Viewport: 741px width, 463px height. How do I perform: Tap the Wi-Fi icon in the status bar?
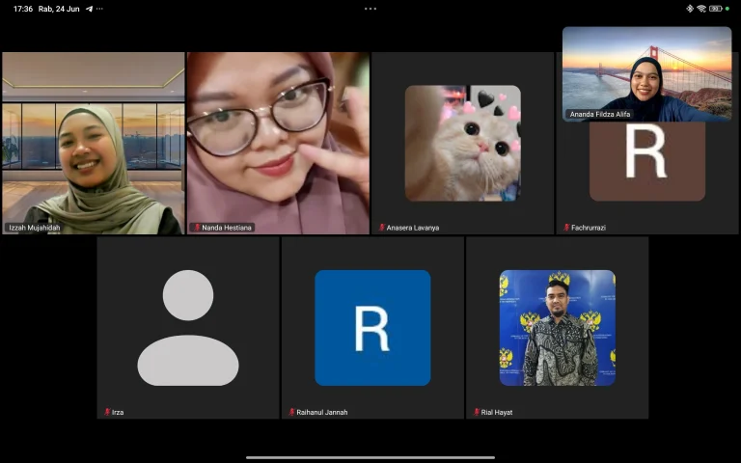coord(701,9)
